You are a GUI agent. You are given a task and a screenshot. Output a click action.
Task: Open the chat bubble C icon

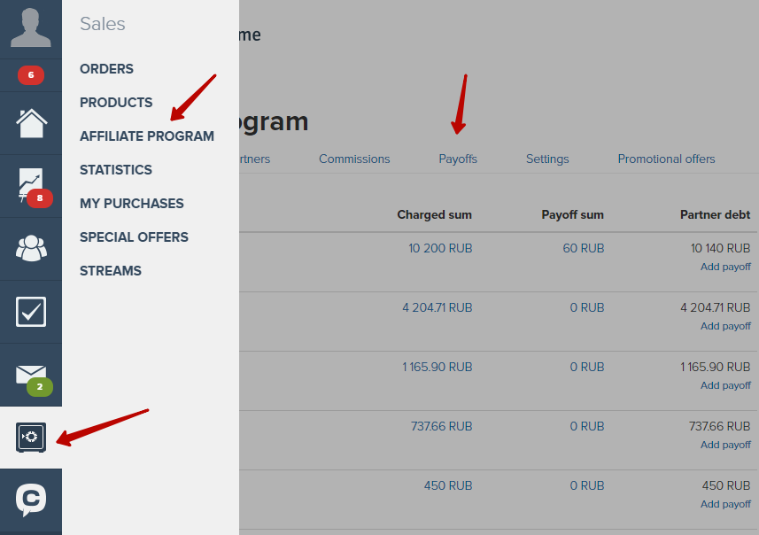coord(31,500)
